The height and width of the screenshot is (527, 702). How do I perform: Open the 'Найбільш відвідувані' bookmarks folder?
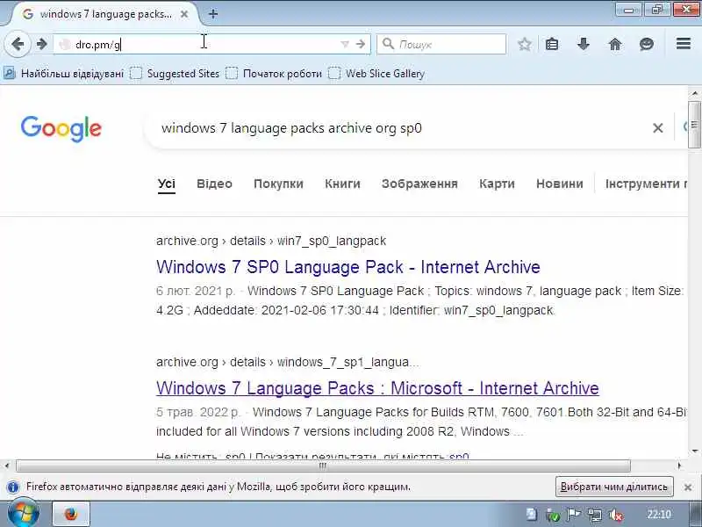pos(63,74)
